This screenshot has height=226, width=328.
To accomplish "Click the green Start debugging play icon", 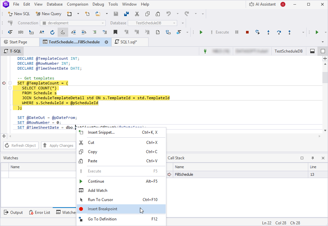I will coord(201,32).
